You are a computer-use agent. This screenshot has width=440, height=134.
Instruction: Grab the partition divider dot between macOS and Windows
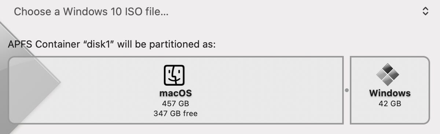347,90
